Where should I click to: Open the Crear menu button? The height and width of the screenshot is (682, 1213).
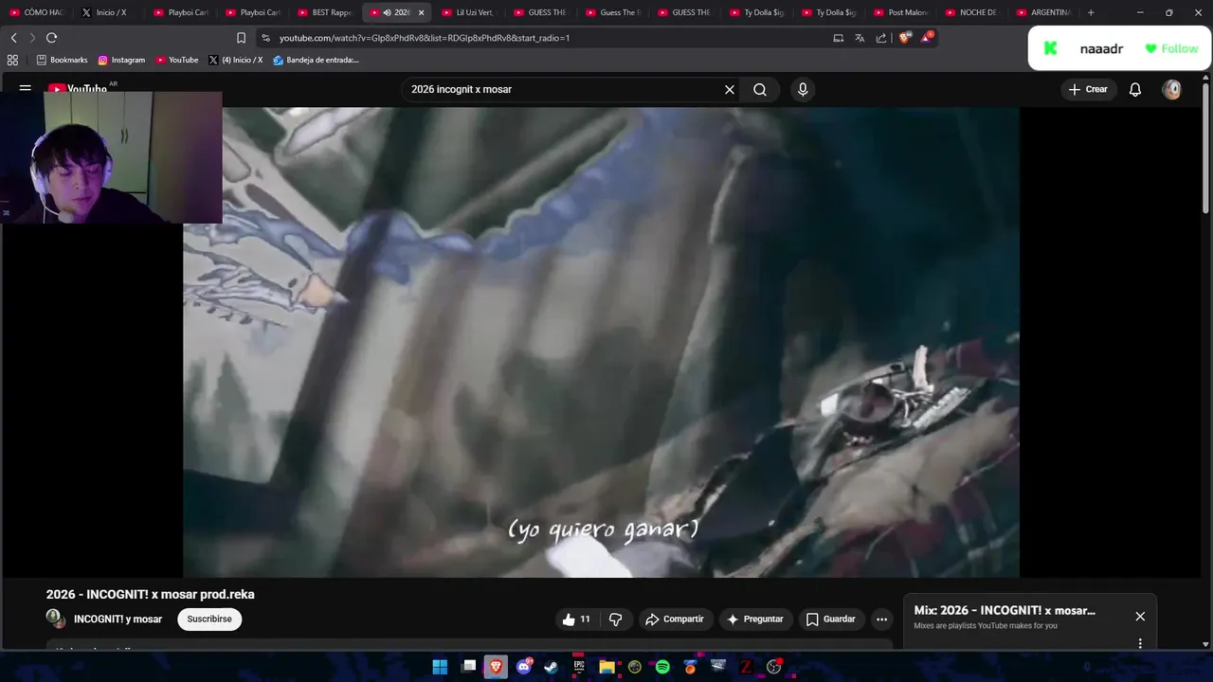coord(1088,89)
